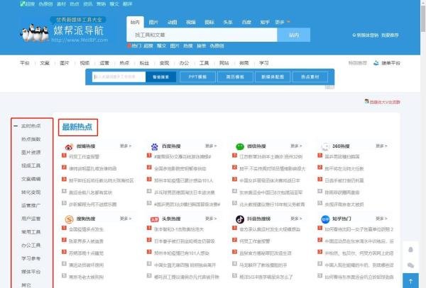Viewport: 426px width, 288px height.
Task: Expand the 更多 search tab dropdown
Action: click(283, 22)
